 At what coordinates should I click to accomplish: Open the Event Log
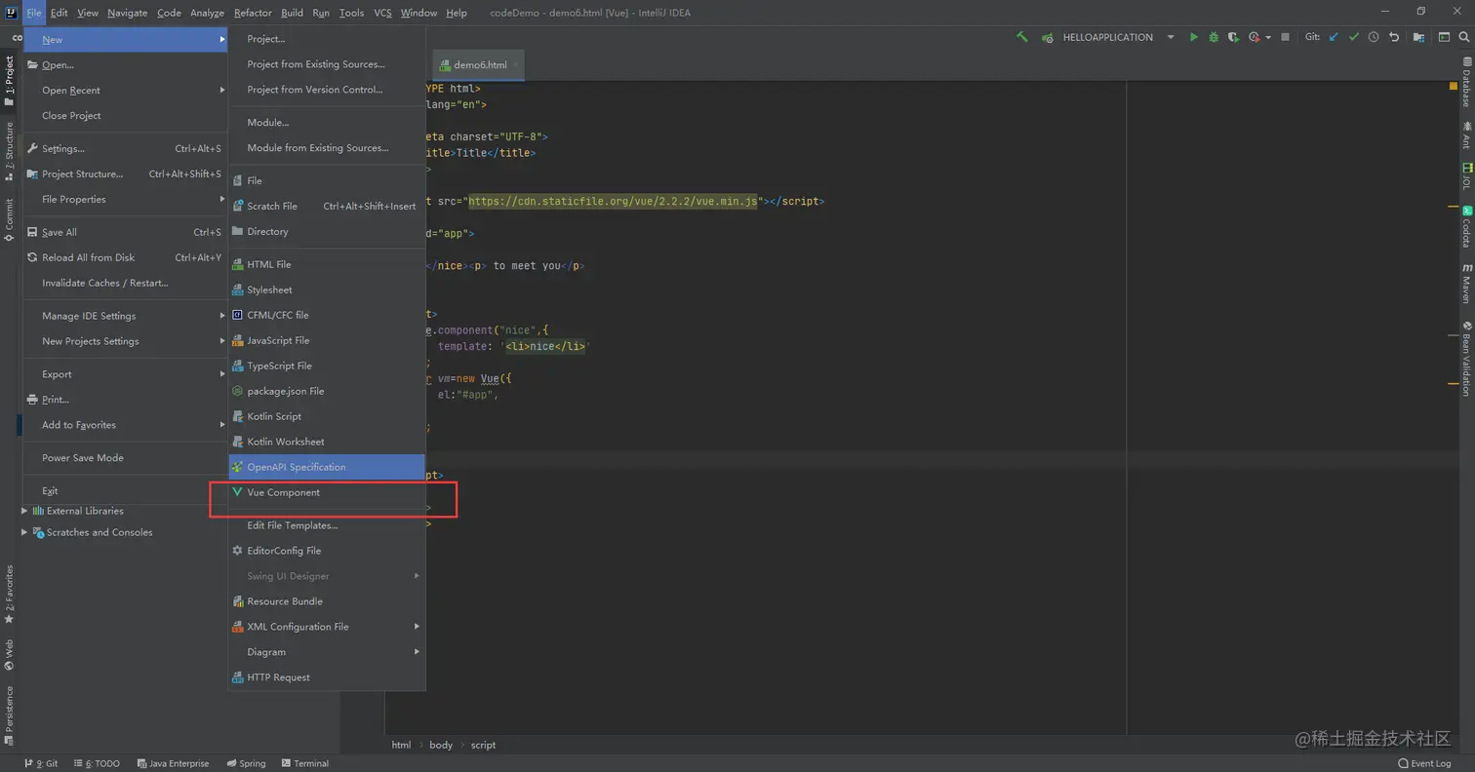click(1424, 763)
